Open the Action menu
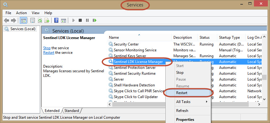 21,13
